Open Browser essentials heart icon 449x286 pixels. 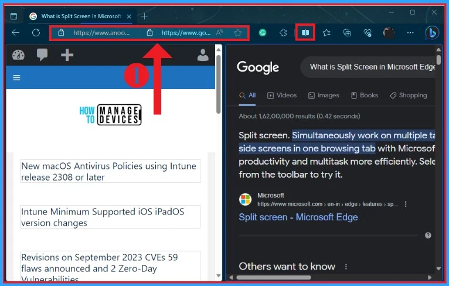(x=368, y=33)
